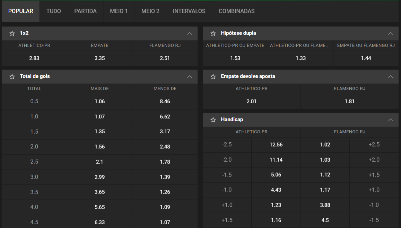Viewport: 401px width, 228px height.
Task: Select Flamengo RJ win at 2.51
Action: [x=165, y=58]
